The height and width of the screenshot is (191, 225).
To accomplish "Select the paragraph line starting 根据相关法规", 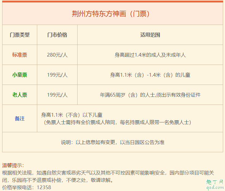I will [108, 173].
